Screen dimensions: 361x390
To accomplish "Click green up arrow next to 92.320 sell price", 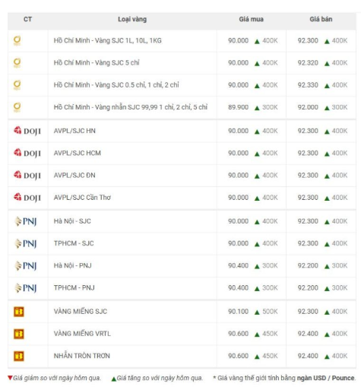I will tap(327, 64).
